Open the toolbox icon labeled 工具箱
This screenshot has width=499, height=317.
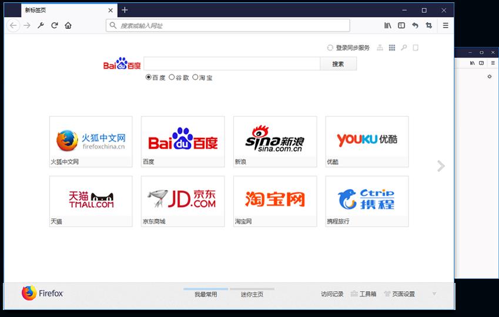pos(354,294)
